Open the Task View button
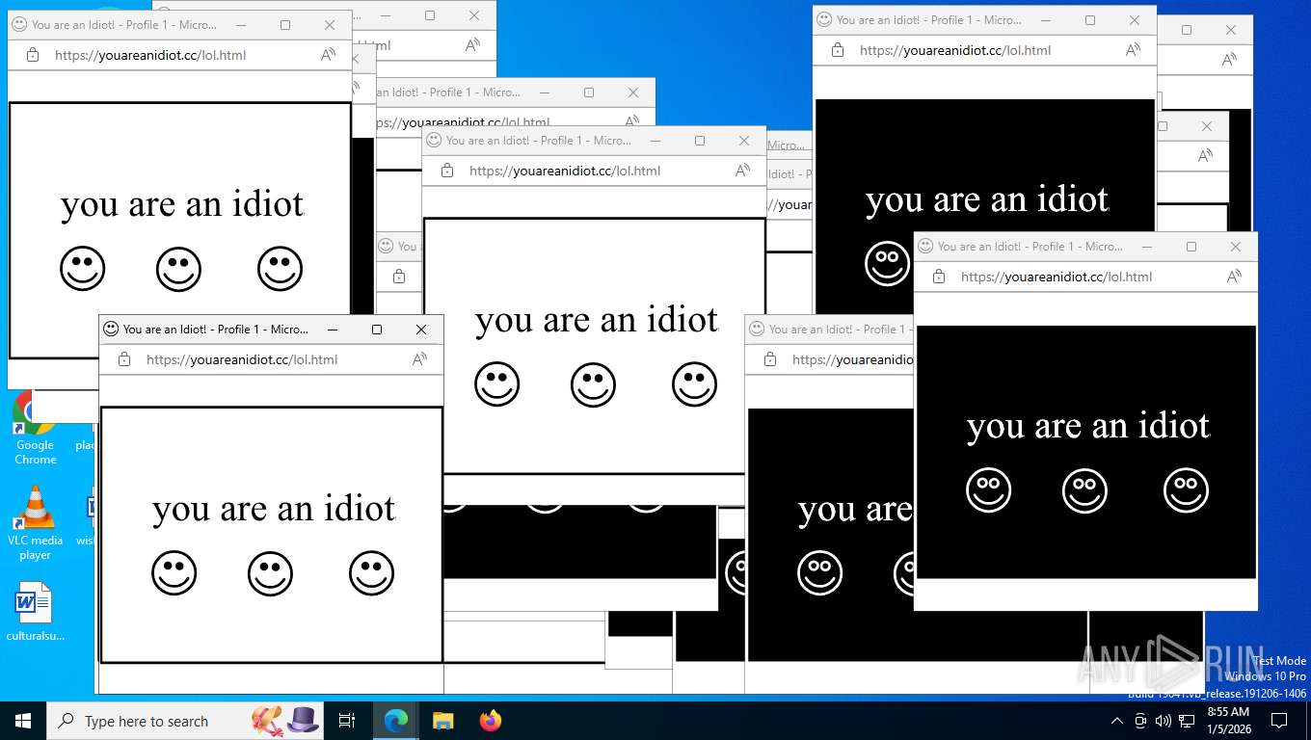The image size is (1311, 740). coord(347,721)
